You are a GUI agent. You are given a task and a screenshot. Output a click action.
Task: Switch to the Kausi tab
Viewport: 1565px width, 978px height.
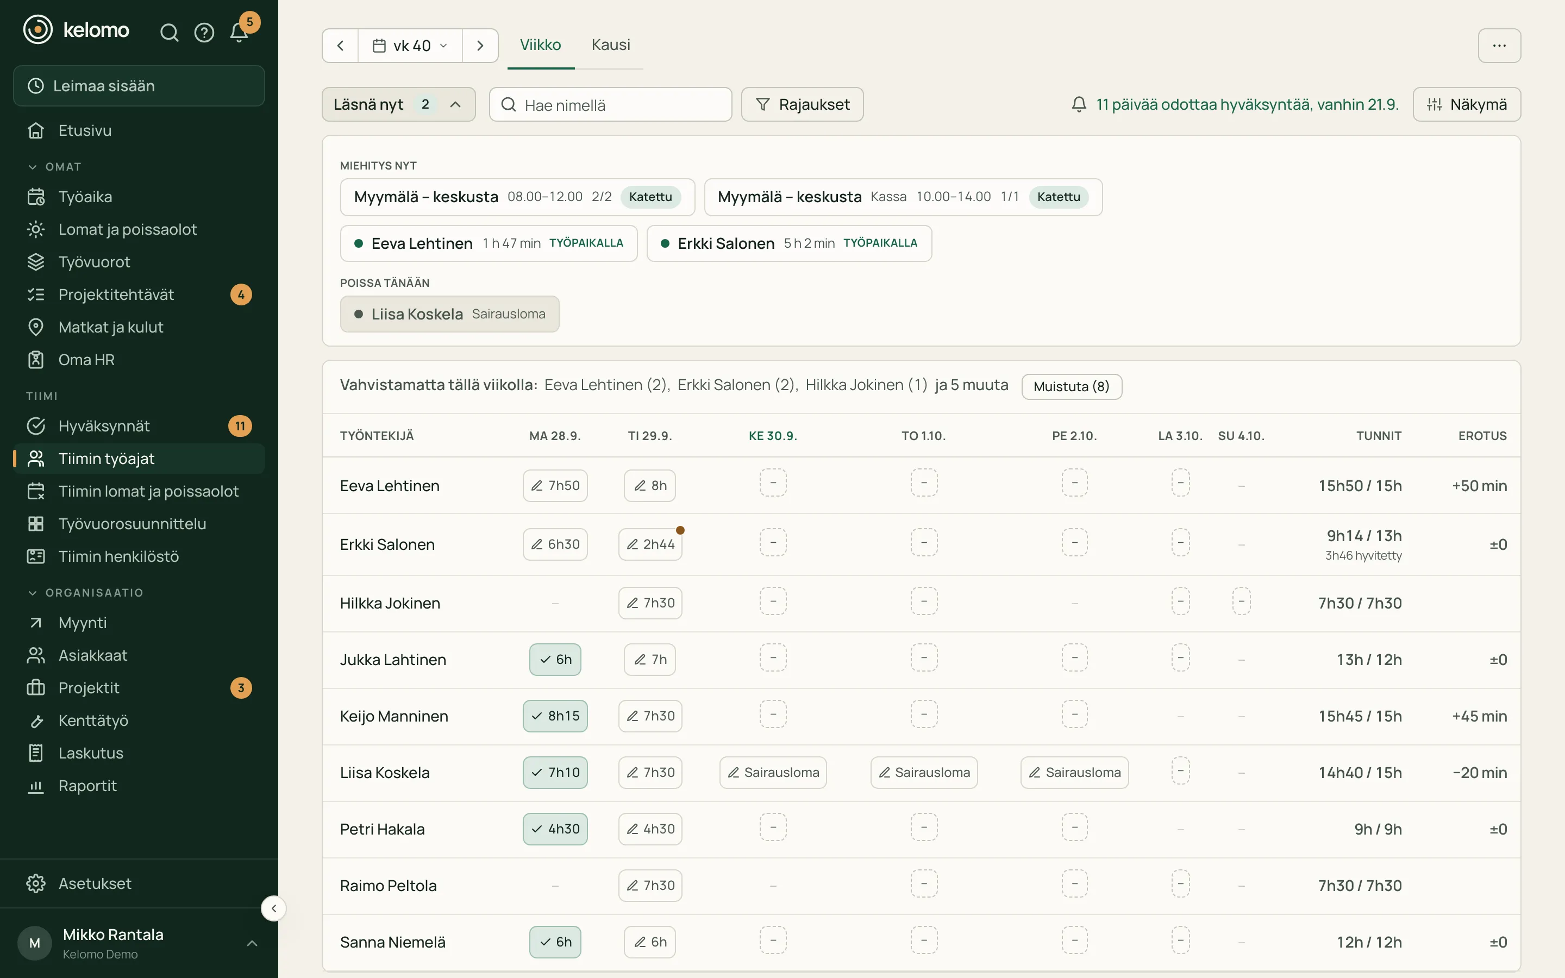[610, 45]
